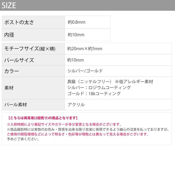Click the シルバー/ゴールド color value
This screenshot has height=175, width=175.
[x=85, y=71]
